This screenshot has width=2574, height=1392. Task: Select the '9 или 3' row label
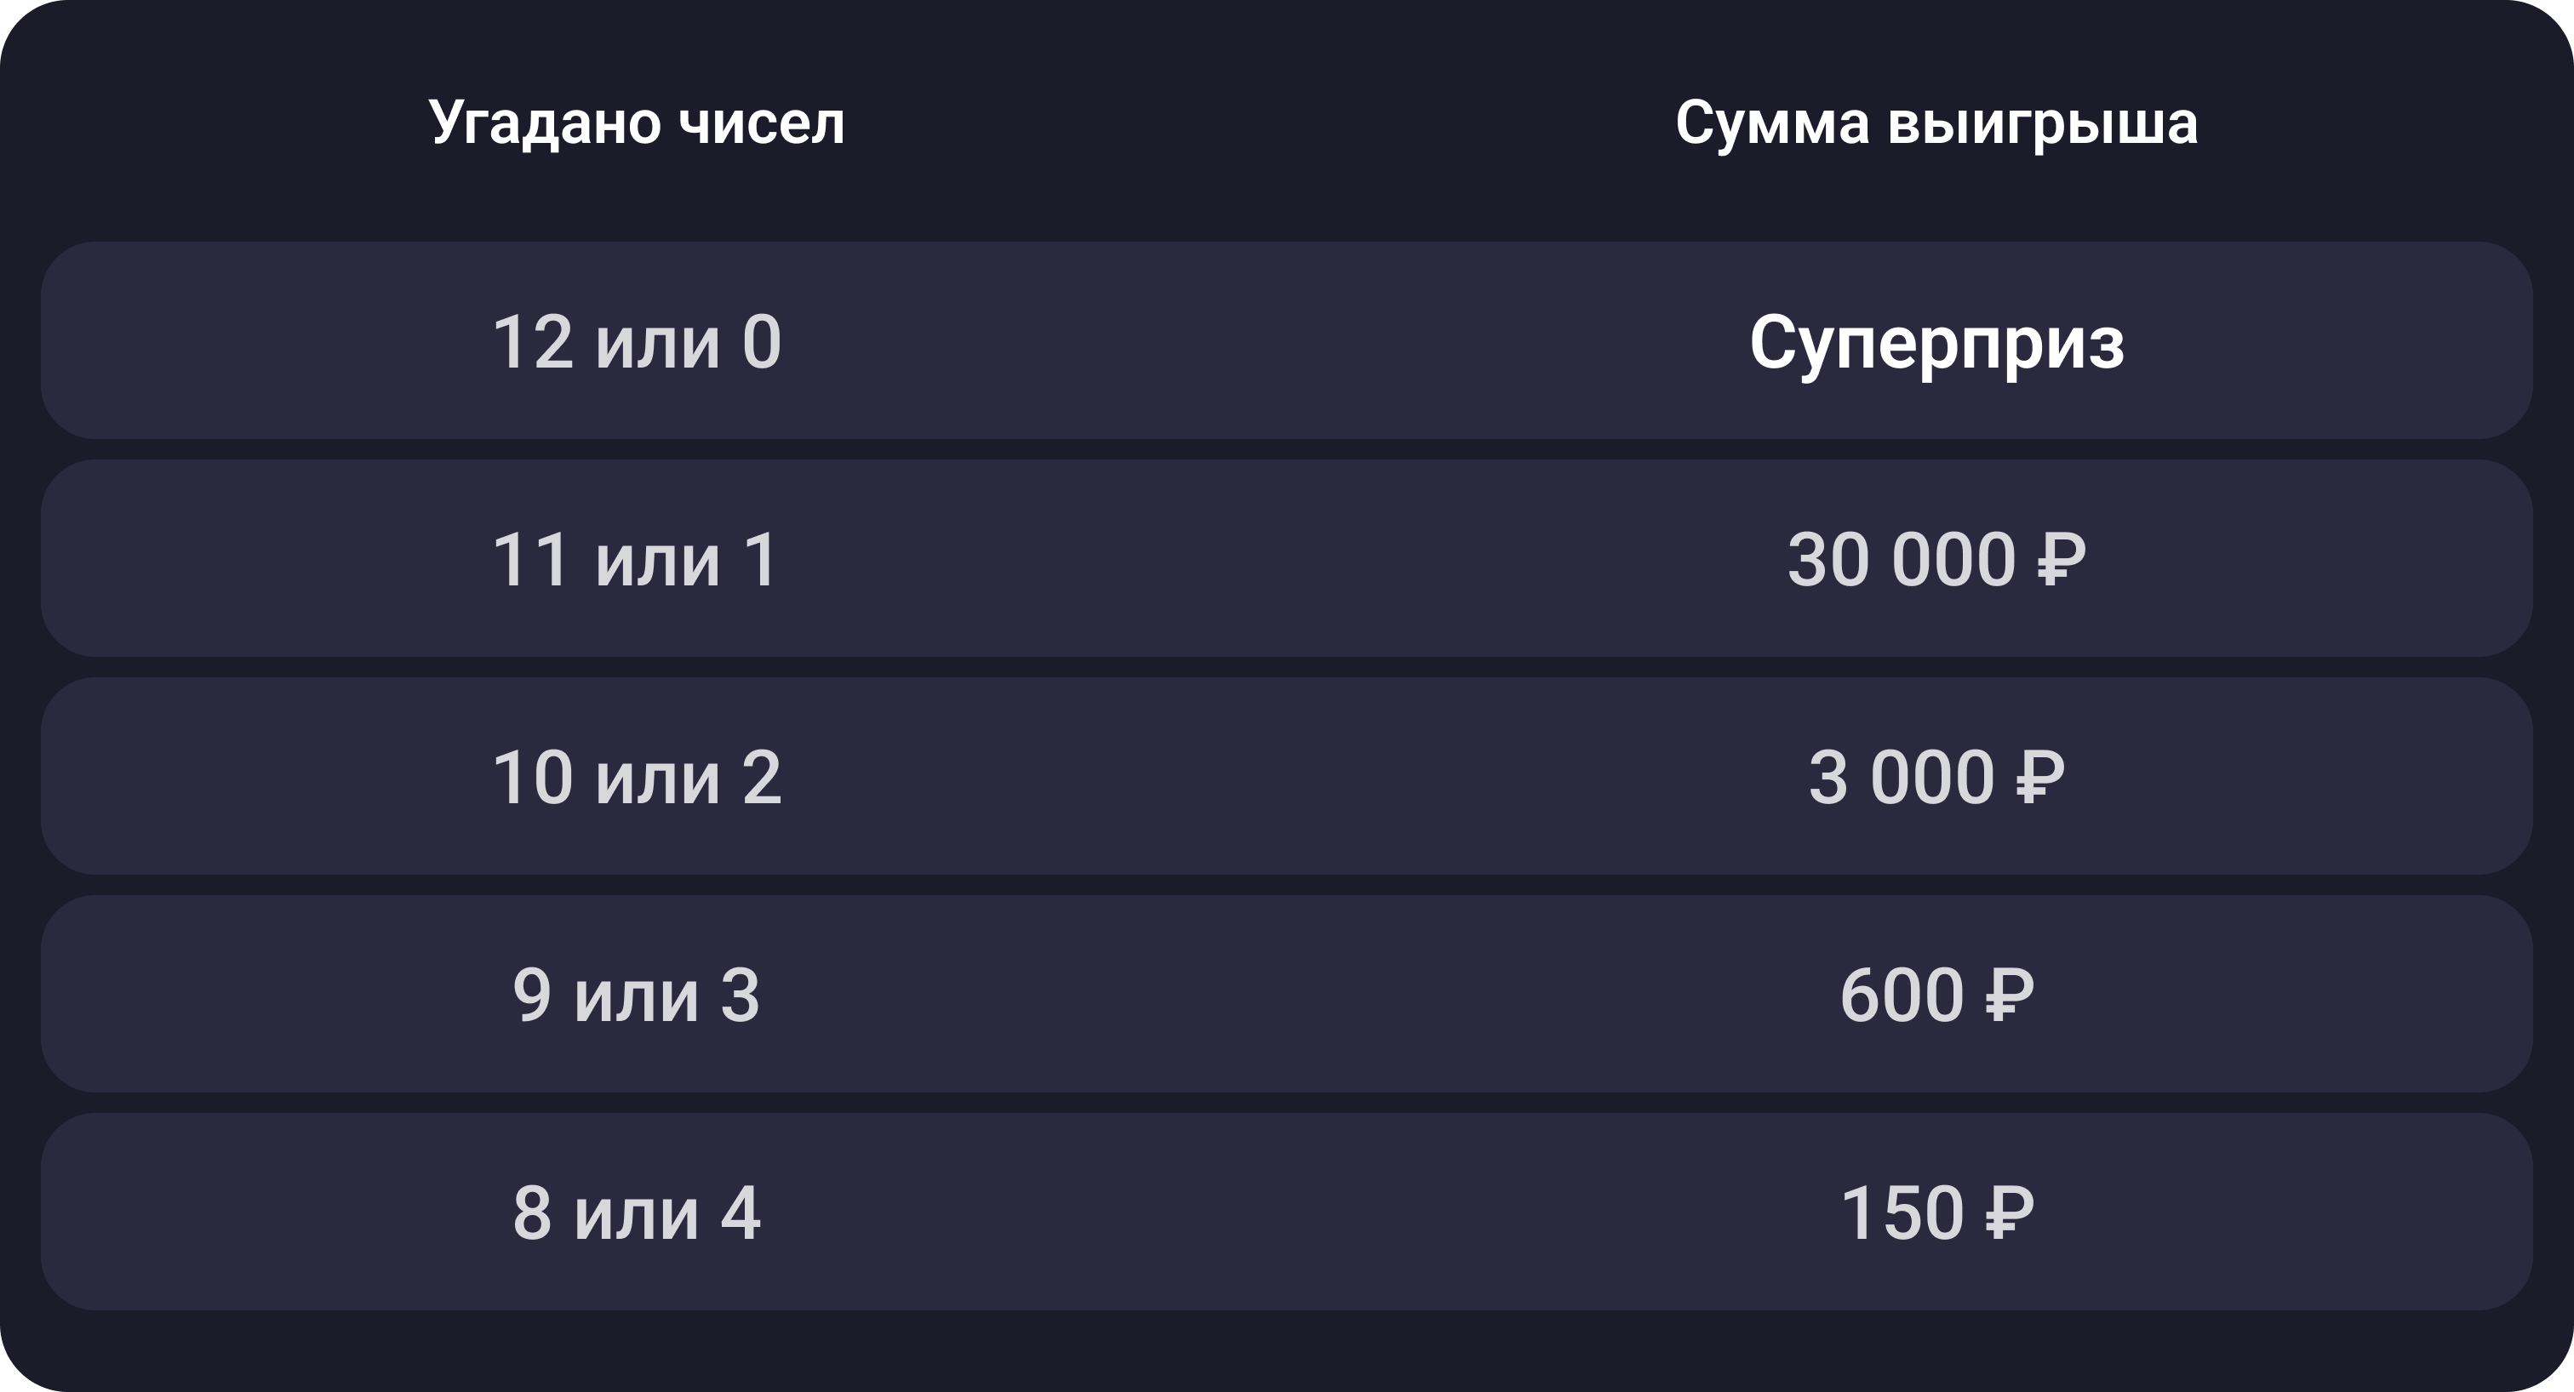(637, 996)
